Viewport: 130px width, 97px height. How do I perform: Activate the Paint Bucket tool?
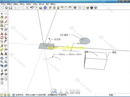click(x=2, y=17)
